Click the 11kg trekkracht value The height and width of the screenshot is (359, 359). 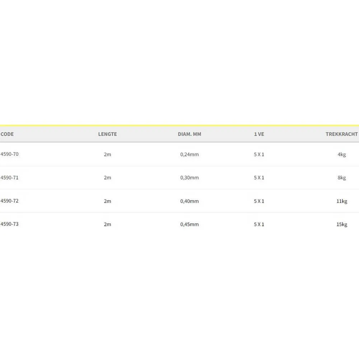[341, 201]
